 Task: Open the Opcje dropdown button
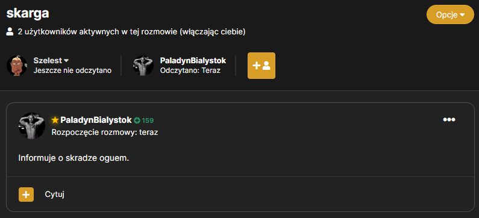[x=450, y=14]
